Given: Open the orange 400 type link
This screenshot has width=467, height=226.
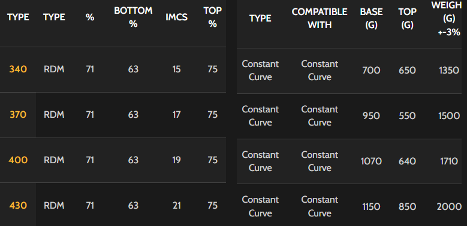Looking at the screenshot, I should point(18,160).
